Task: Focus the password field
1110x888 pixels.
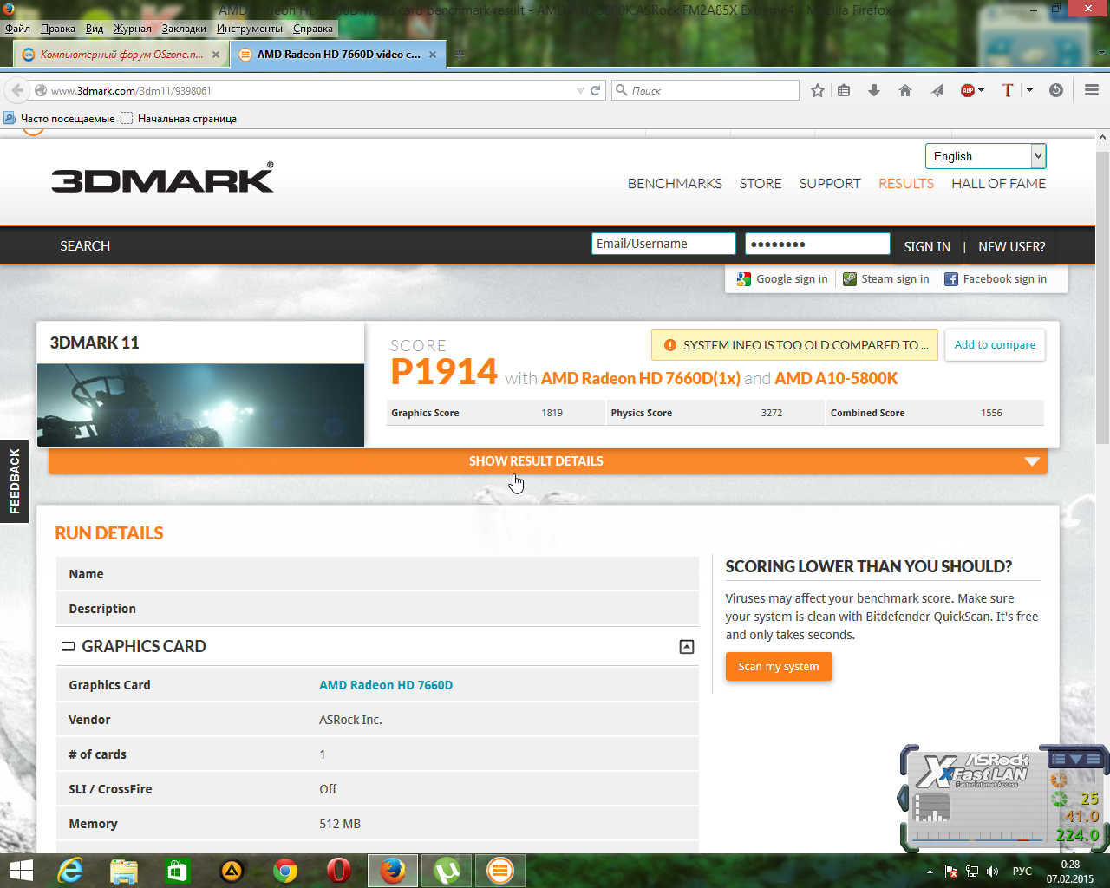Action: click(817, 244)
